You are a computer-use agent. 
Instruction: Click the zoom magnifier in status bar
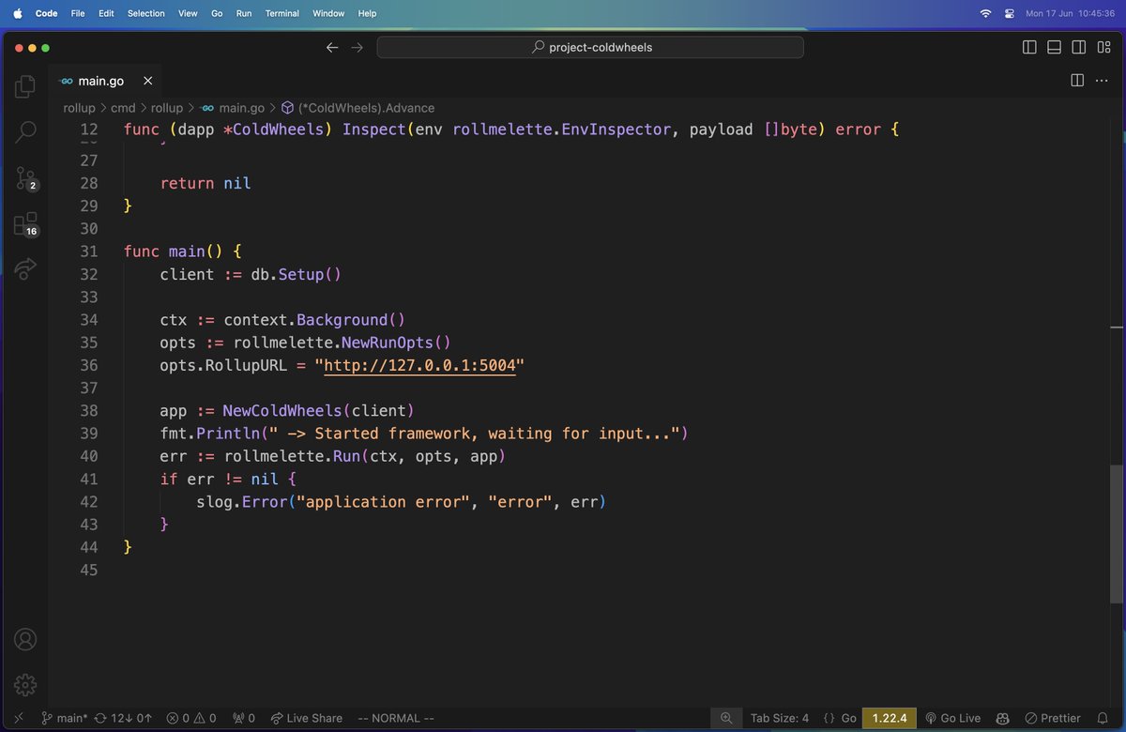[726, 718]
